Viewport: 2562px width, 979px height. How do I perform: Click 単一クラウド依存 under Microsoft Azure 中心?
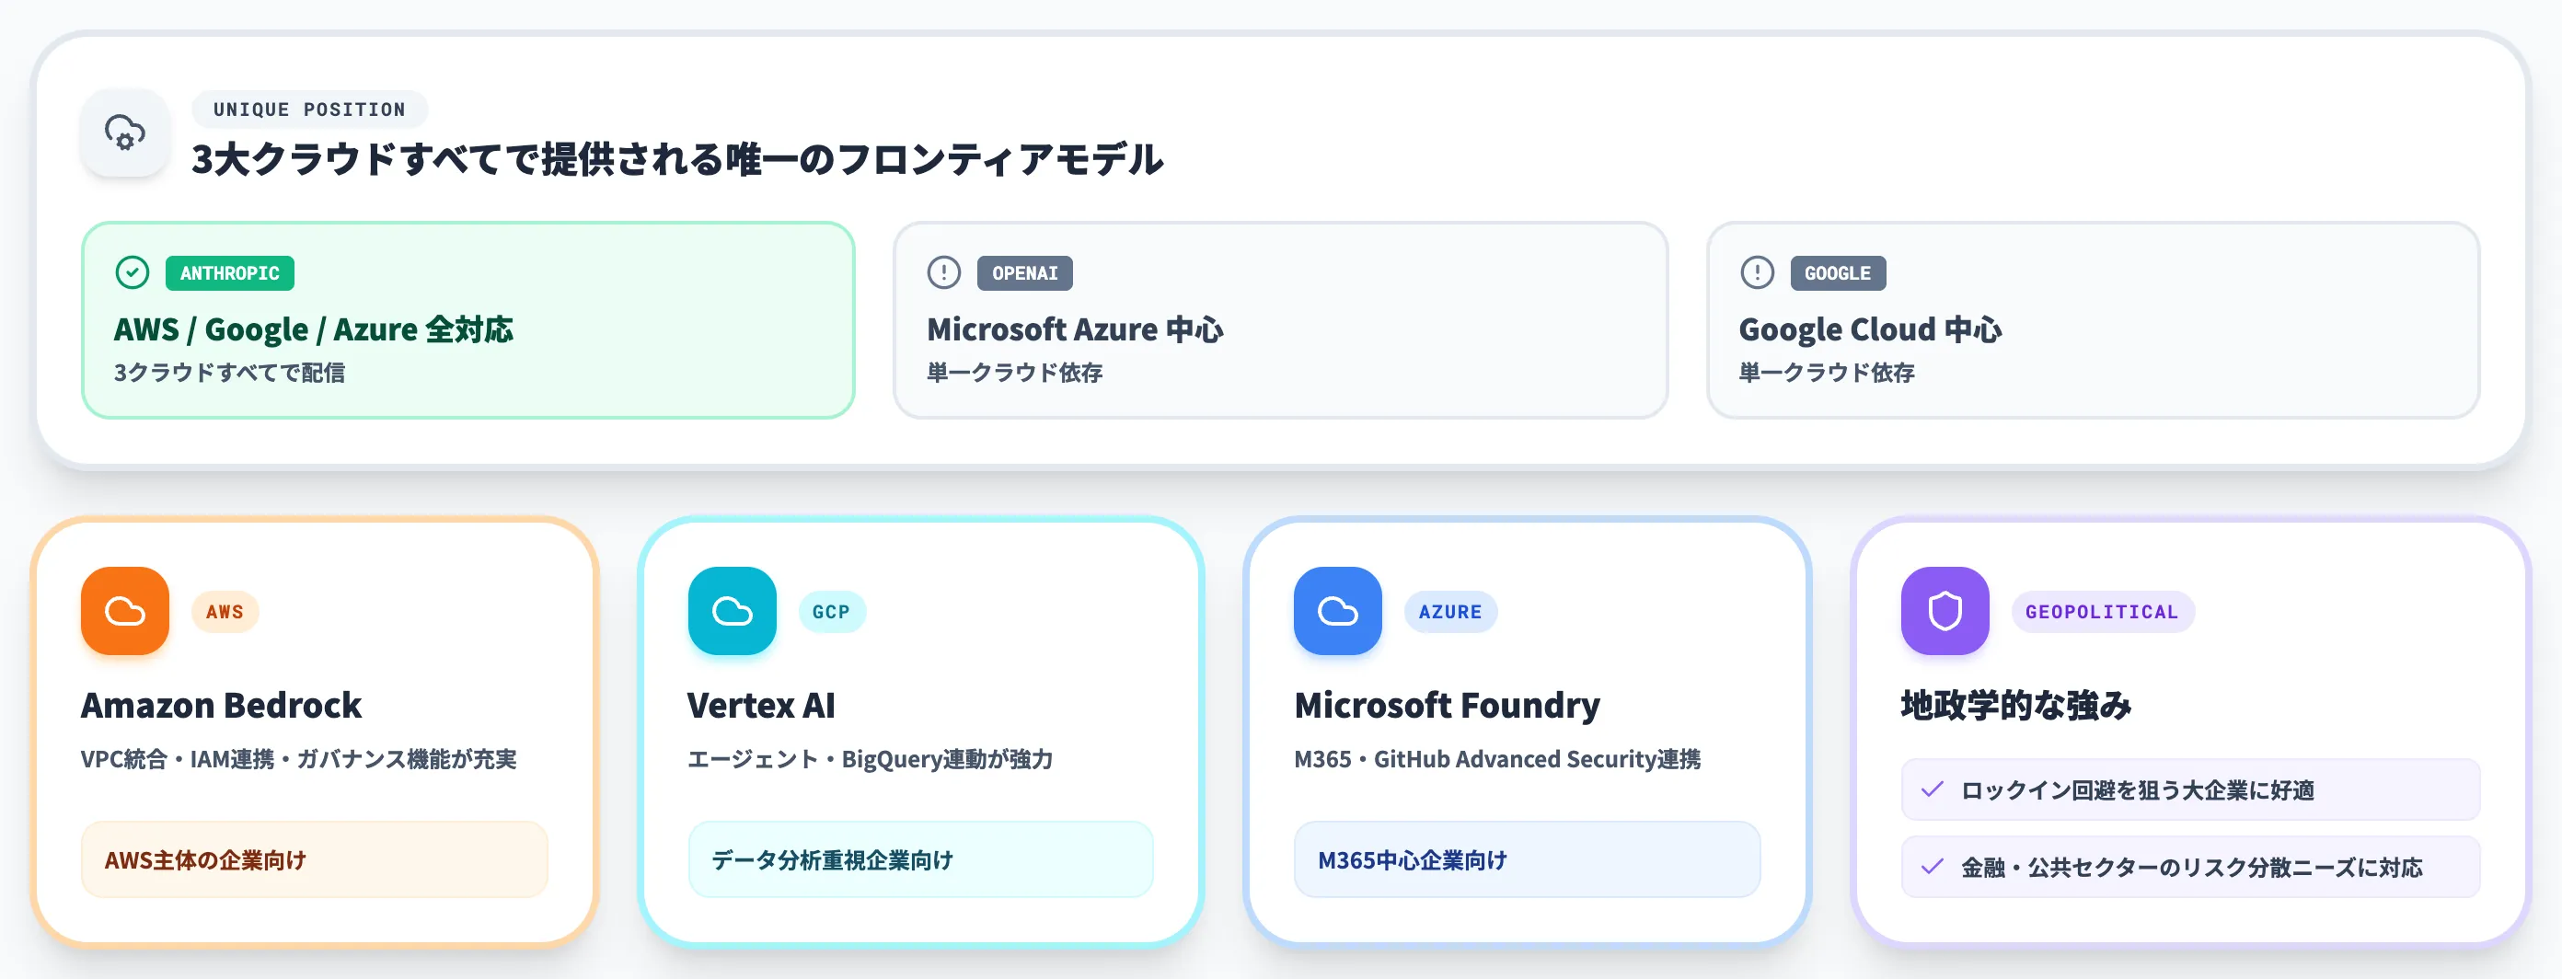[x=1014, y=373]
